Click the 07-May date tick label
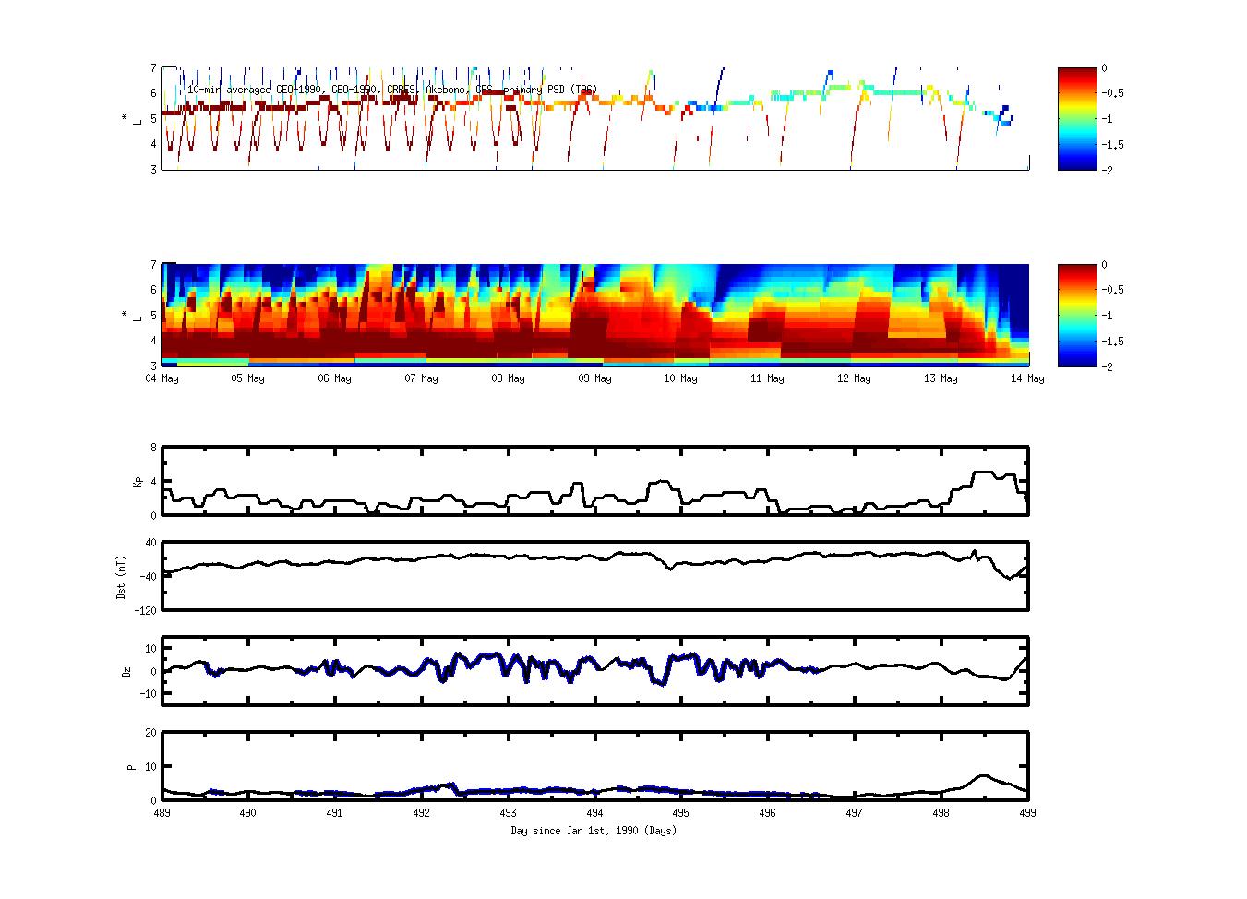 (421, 378)
